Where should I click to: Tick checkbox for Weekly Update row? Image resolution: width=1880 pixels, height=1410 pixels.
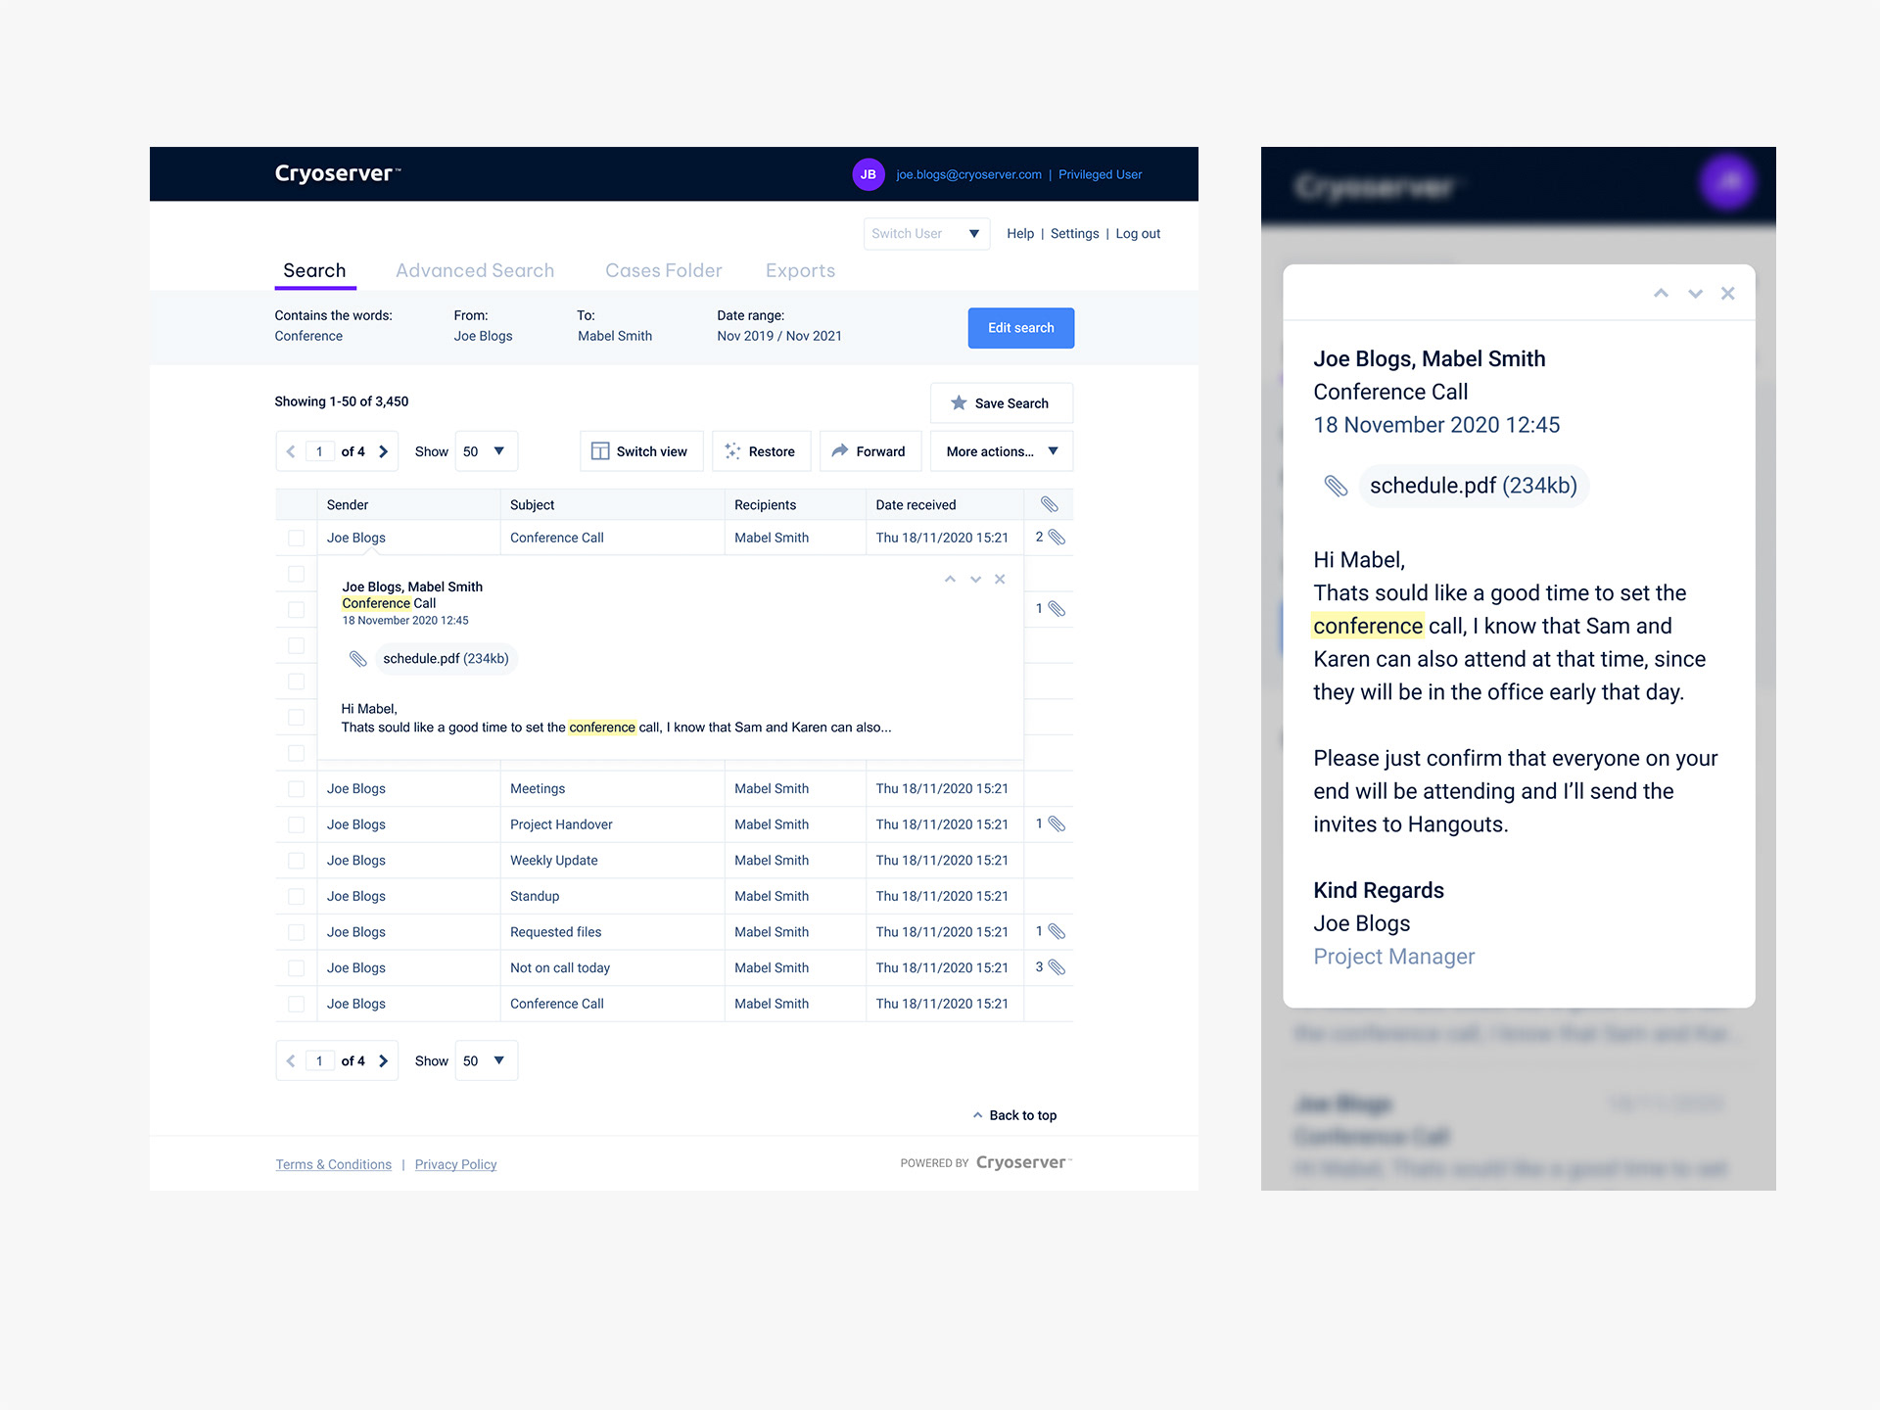(296, 861)
